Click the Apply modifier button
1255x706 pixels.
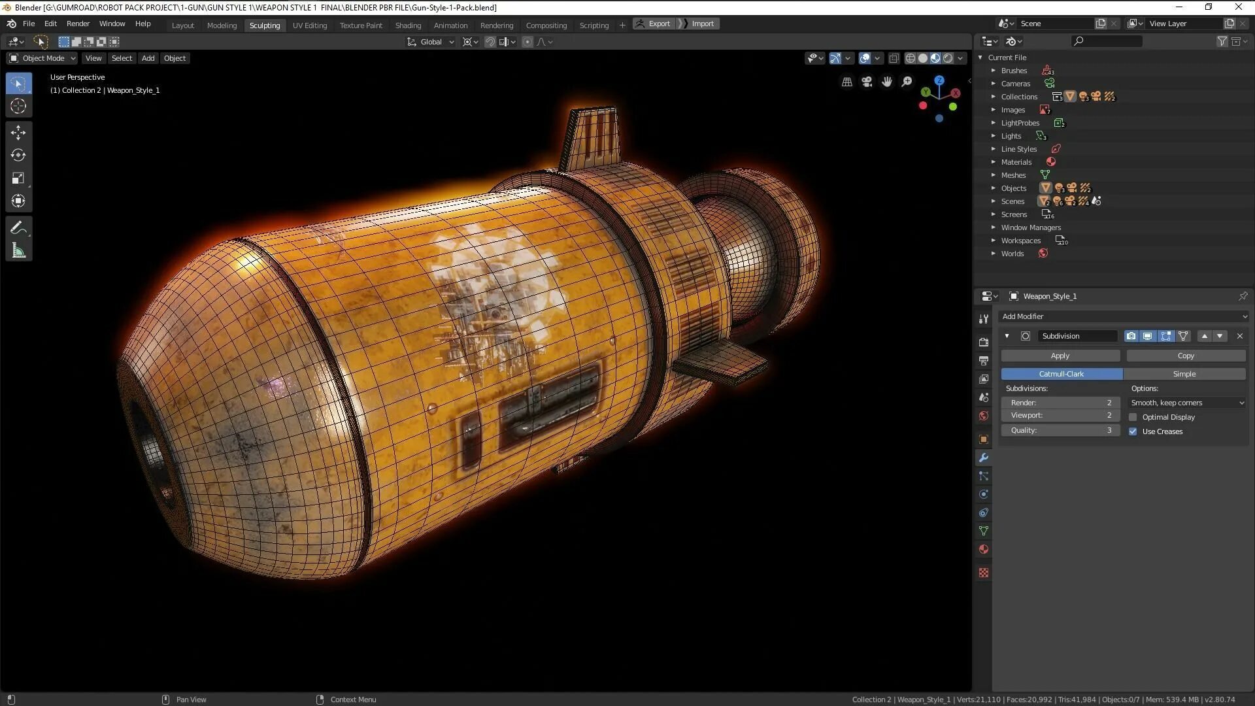point(1060,356)
